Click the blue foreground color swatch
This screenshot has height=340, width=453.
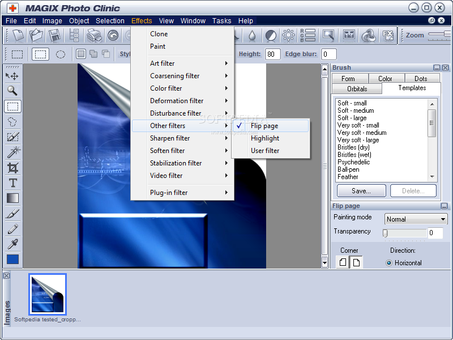tap(12, 260)
